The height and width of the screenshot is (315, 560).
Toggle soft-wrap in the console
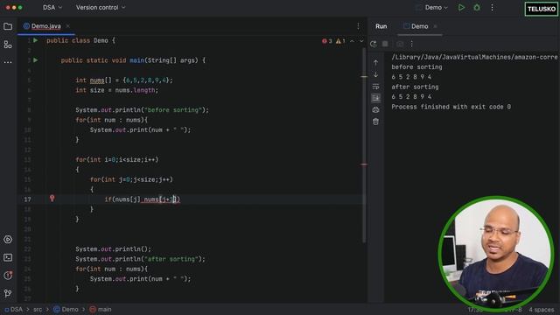click(375, 87)
